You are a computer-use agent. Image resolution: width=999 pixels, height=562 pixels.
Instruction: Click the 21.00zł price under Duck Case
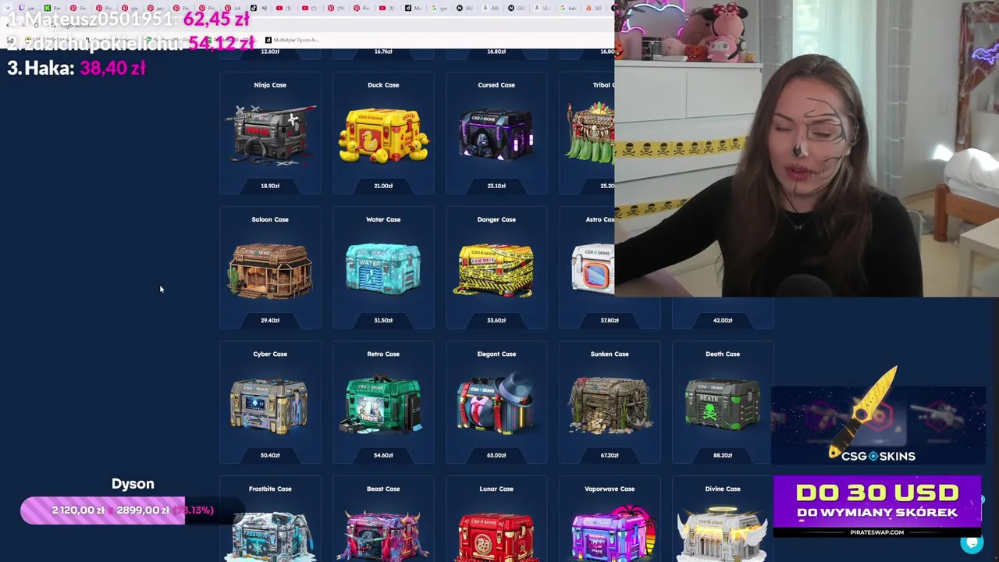pos(383,186)
